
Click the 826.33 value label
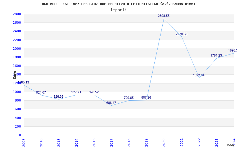click(58, 97)
